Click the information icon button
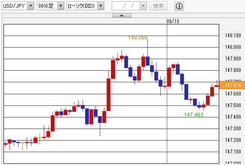Screen dimensions: 245x165 pyautogui.click(x=179, y=6)
